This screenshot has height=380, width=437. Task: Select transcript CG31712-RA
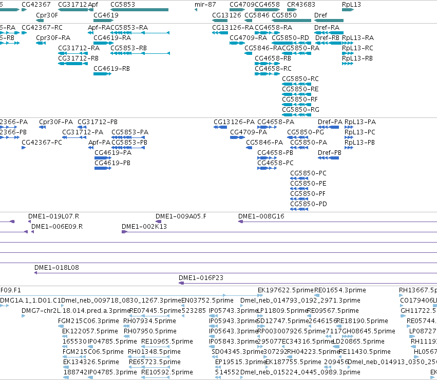click(79, 48)
